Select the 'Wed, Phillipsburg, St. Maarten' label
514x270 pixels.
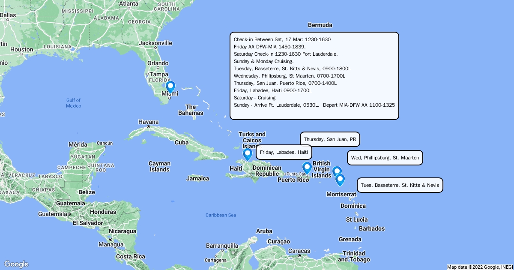tap(385, 158)
